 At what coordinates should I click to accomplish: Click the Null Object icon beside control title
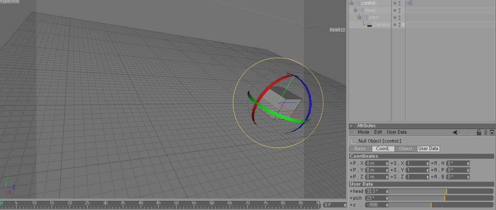[354, 141]
